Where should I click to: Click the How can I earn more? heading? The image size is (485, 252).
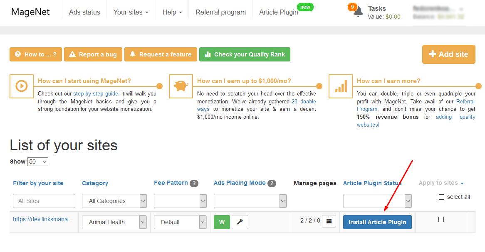(388, 81)
